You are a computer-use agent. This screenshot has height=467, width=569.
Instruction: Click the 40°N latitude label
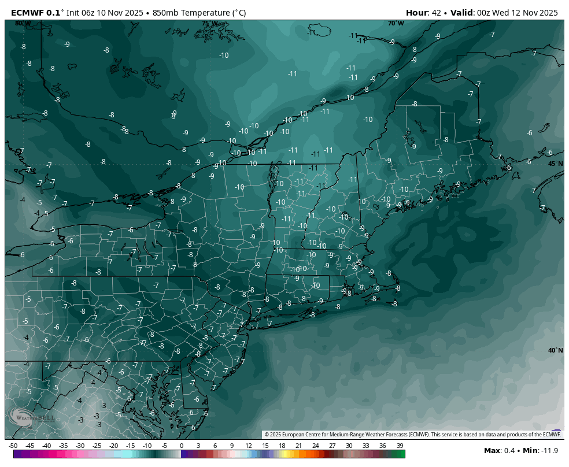point(555,350)
